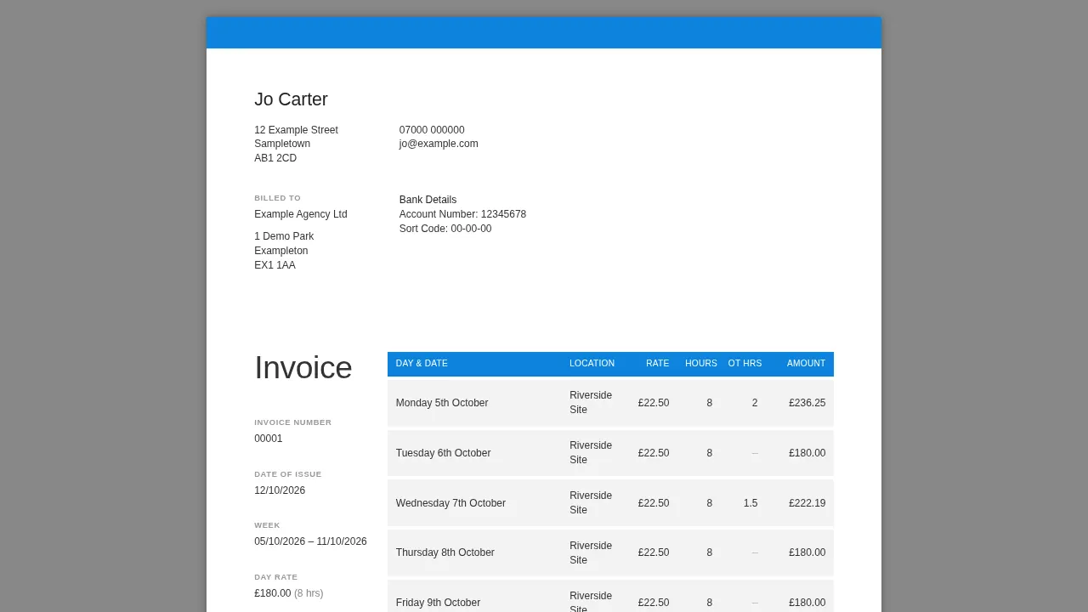Screen dimensions: 1088x612
Task: Click Riverside Site in the Monday row
Action: point(591,403)
